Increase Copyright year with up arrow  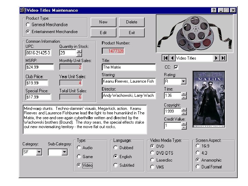tap(184, 110)
